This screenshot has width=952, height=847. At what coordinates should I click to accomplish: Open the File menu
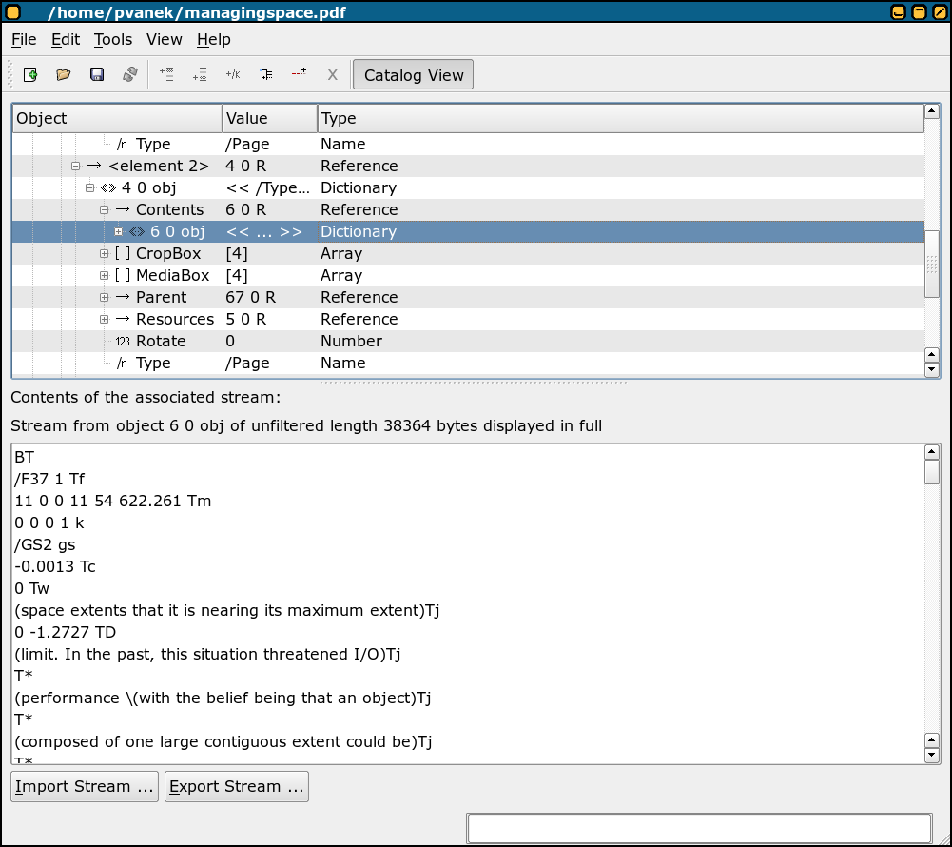click(25, 39)
